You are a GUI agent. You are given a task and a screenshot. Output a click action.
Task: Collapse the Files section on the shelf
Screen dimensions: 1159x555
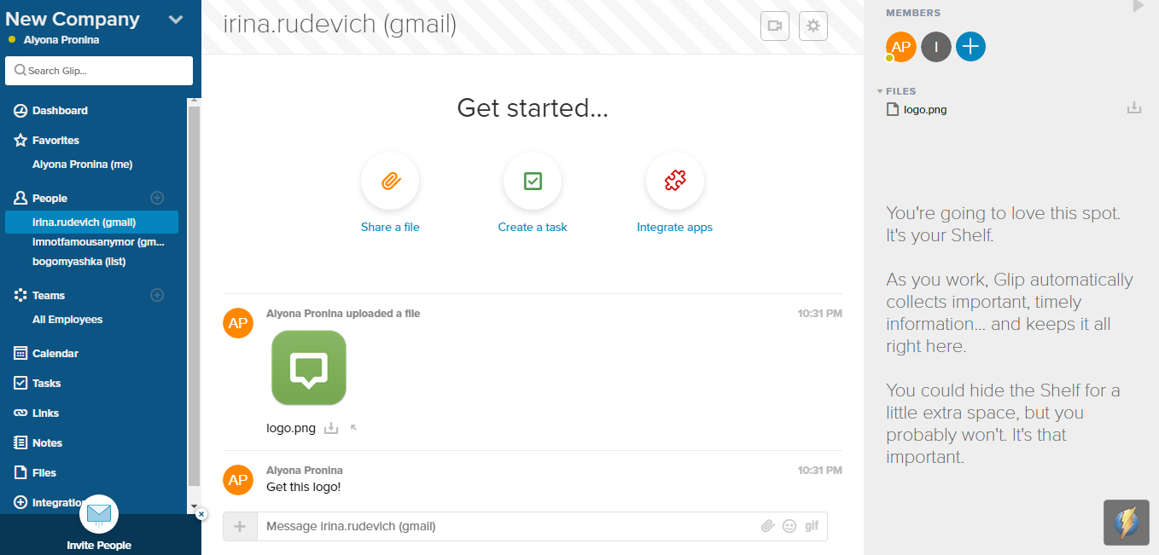[x=880, y=91]
